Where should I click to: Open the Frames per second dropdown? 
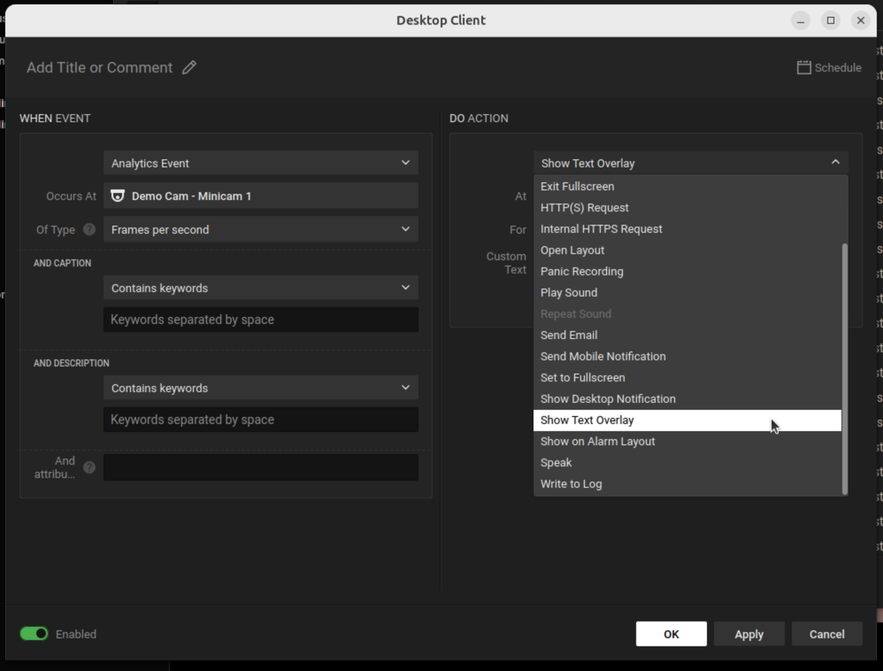click(261, 229)
